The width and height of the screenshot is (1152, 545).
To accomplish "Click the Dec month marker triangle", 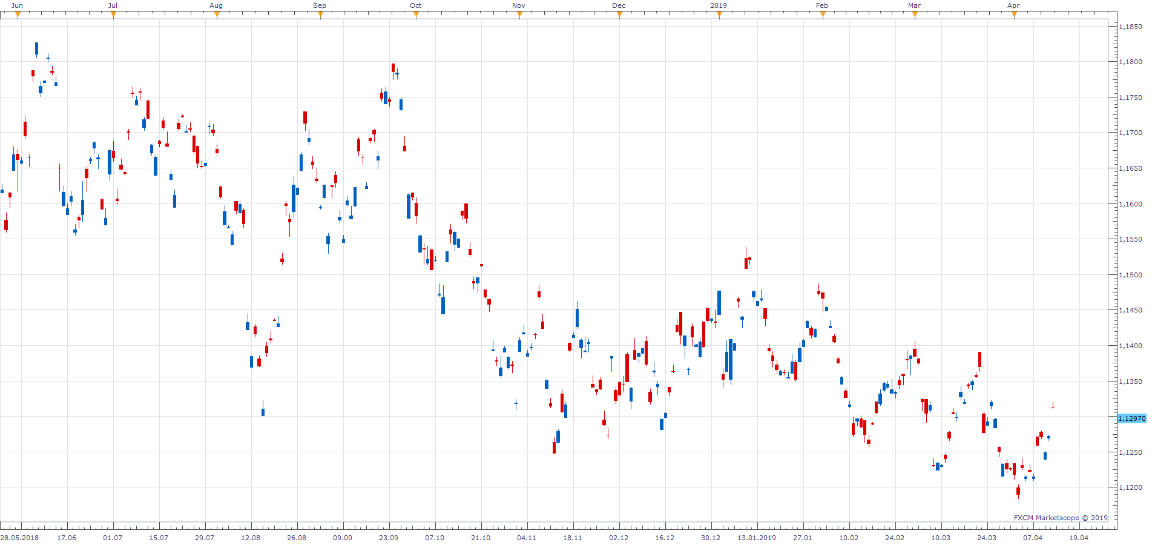I will tap(619, 15).
